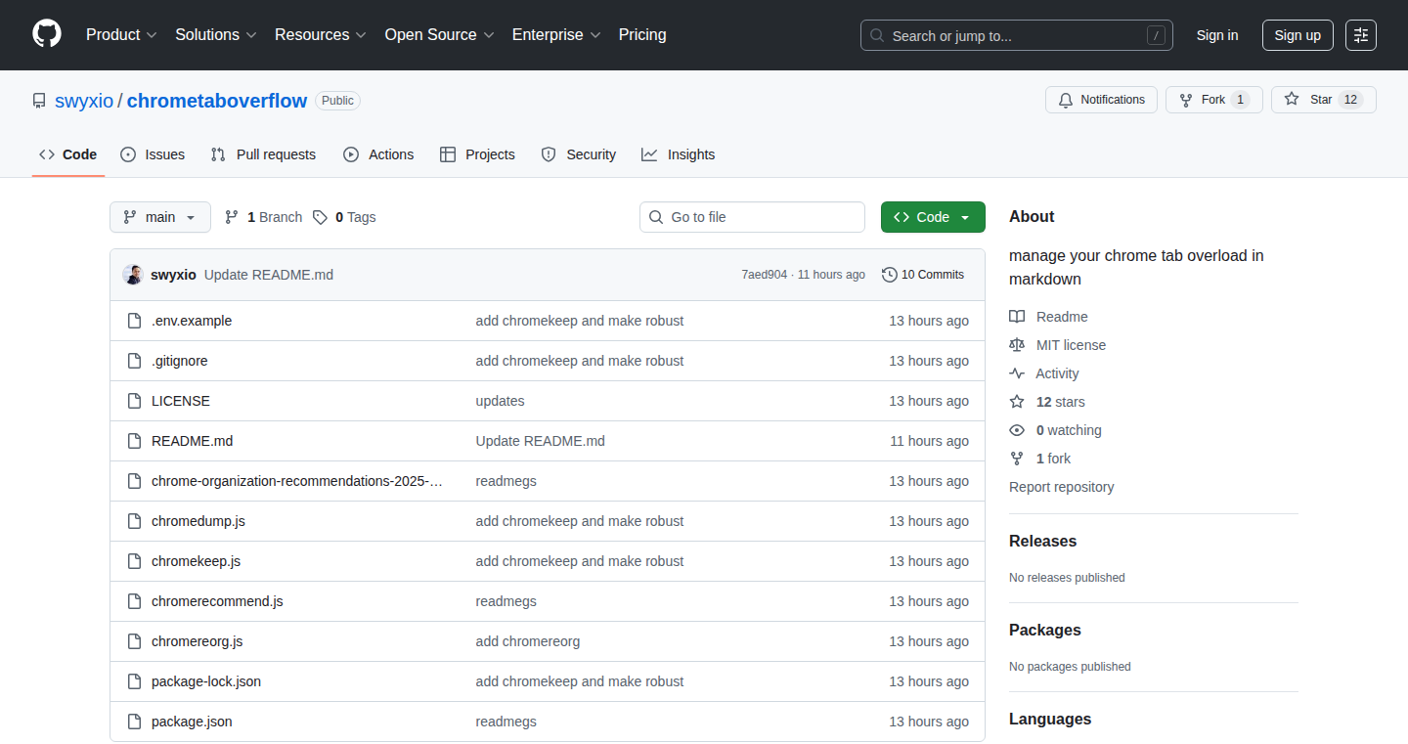The image size is (1408, 744).
Task: Open the Releases section heading
Action: coord(1042,541)
